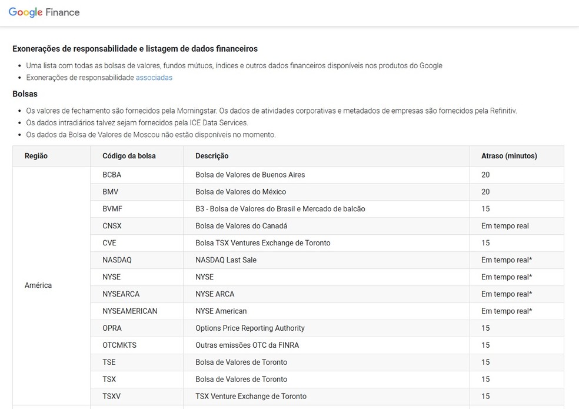Image resolution: width=579 pixels, height=409 pixels.
Task: Click the 'NASDAQ Last Sale' description
Action: pos(226,260)
